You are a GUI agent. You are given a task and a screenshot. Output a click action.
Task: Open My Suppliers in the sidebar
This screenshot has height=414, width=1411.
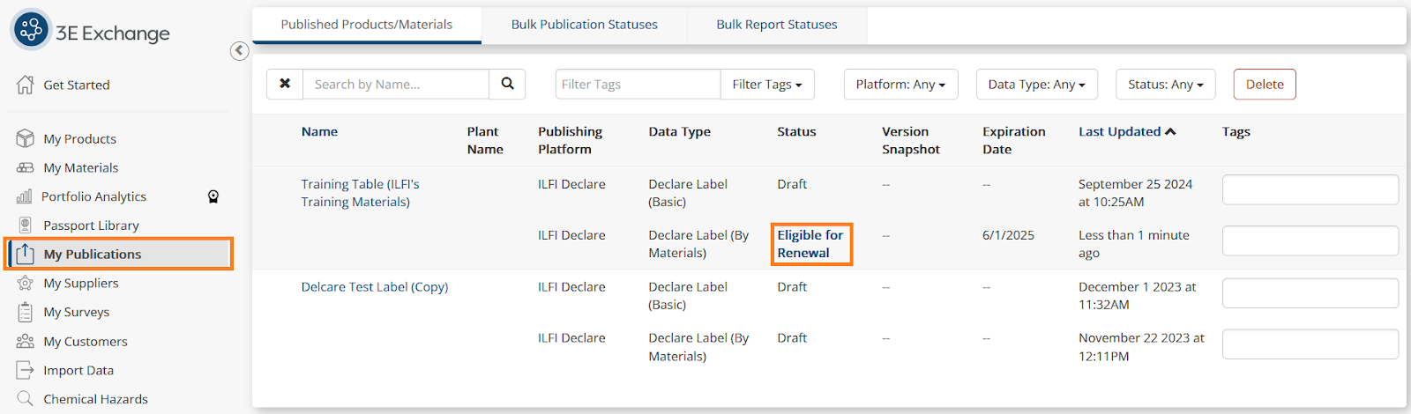[81, 283]
